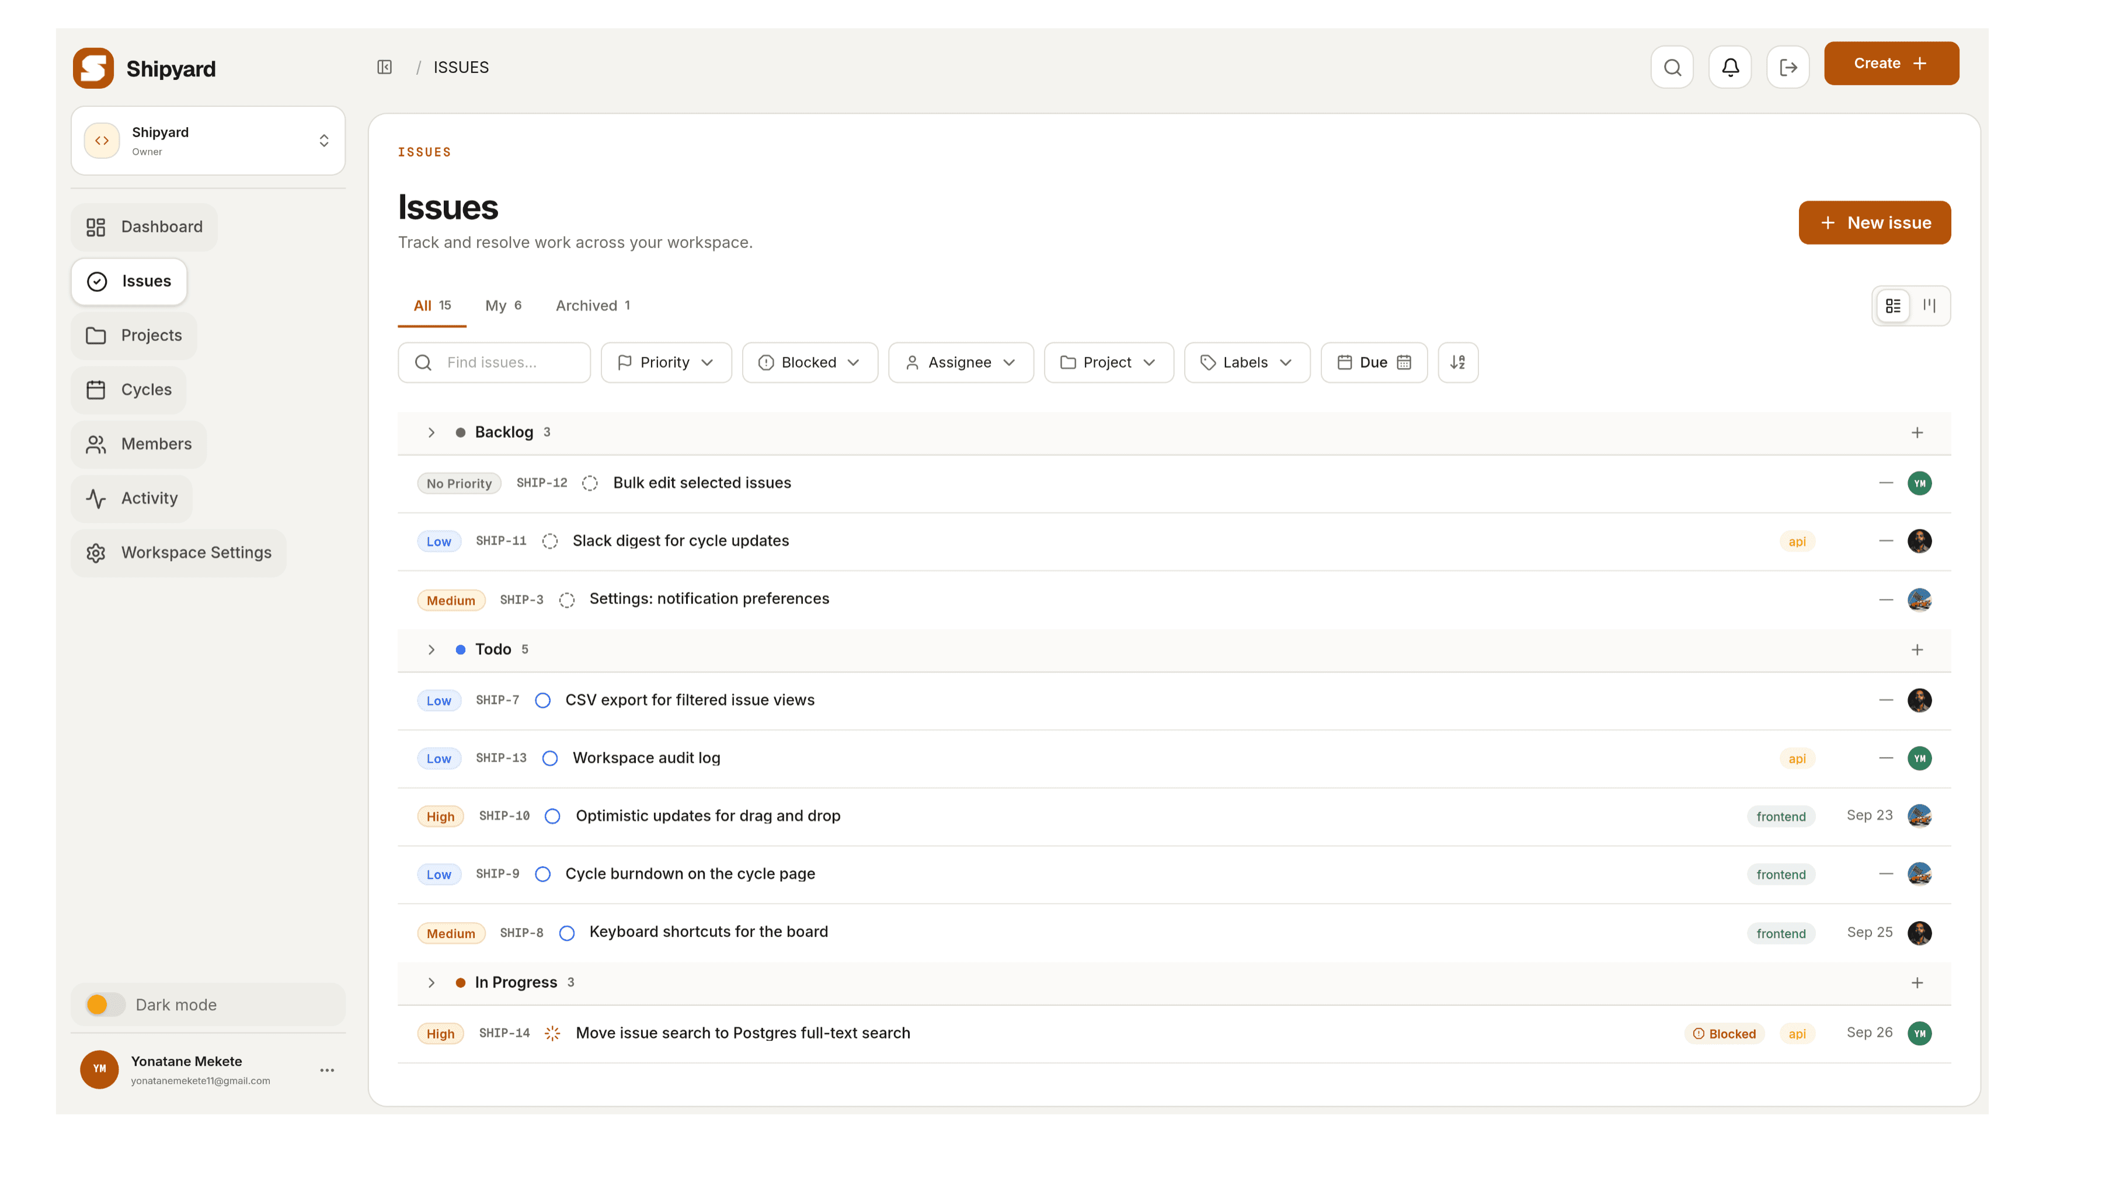Open the Labels filter dropdown
This screenshot has height=1182, width=2102.
click(1247, 362)
